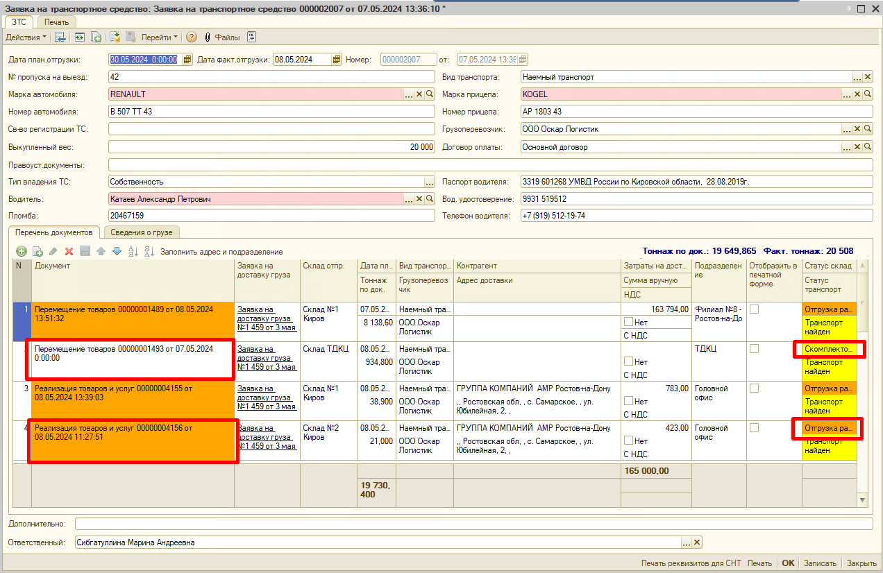Image resolution: width=883 pixels, height=573 pixels.
Task: Open selection list for Ответственный
Action: (687, 542)
